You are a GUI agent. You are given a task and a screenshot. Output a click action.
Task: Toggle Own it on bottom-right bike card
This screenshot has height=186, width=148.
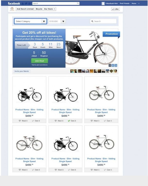pos(108,170)
